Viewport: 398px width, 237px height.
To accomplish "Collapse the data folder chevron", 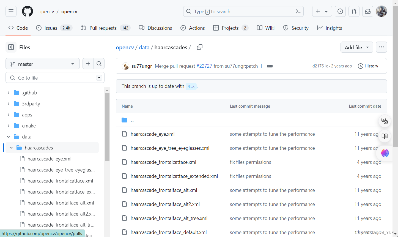I will (9, 137).
